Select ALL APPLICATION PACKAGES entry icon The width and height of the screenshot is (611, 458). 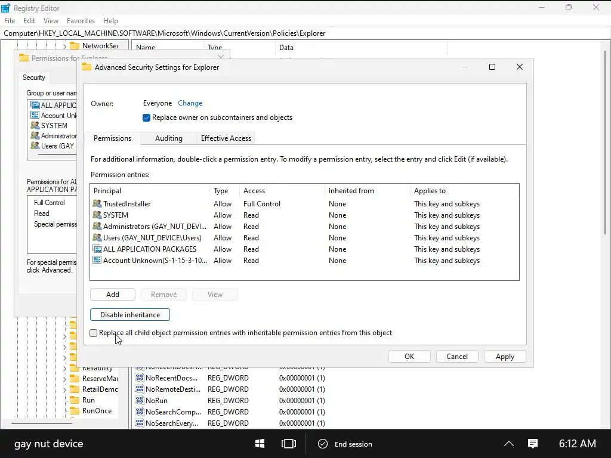point(97,249)
